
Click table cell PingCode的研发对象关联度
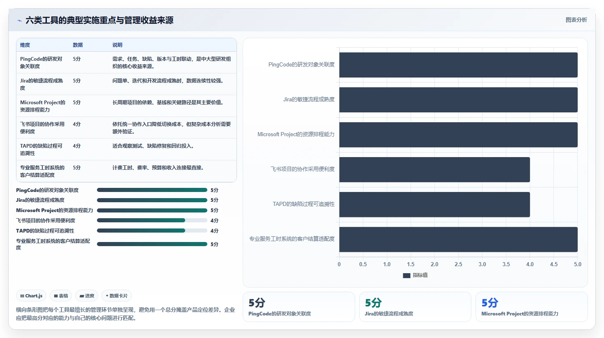(x=42, y=62)
